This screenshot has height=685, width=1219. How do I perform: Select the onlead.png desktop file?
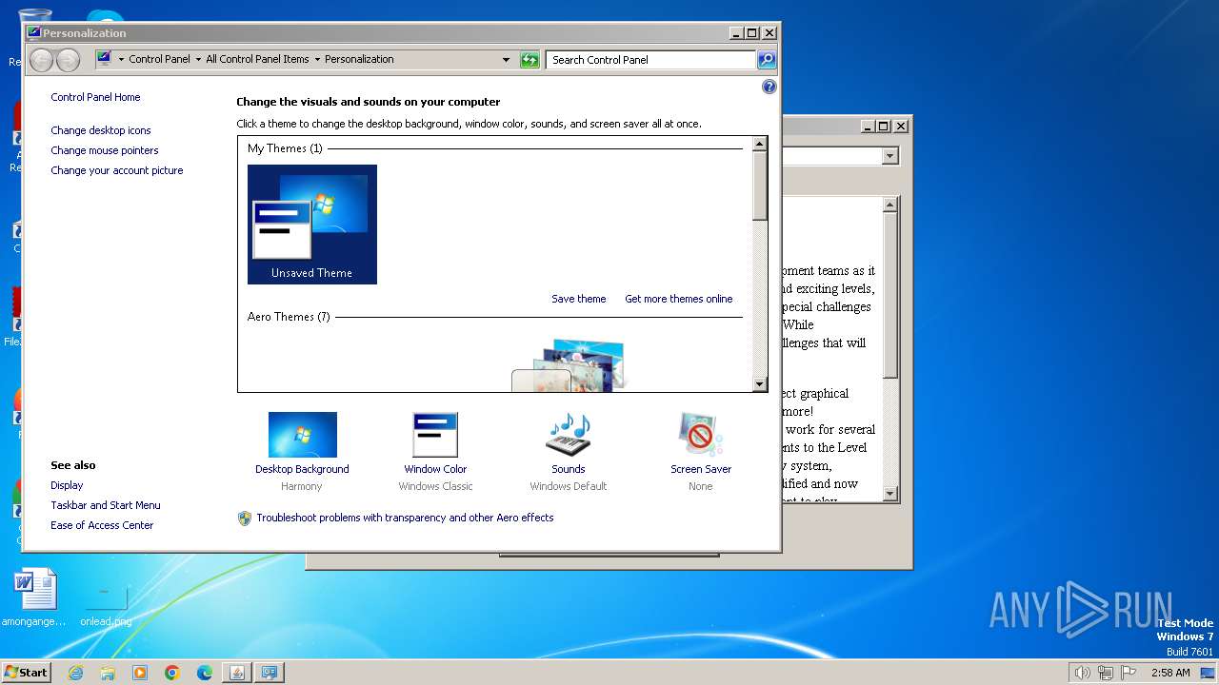(x=106, y=603)
